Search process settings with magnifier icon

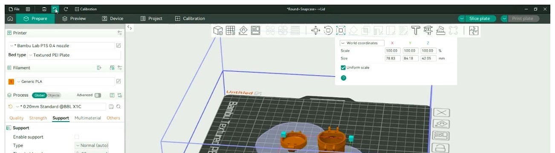119,107
